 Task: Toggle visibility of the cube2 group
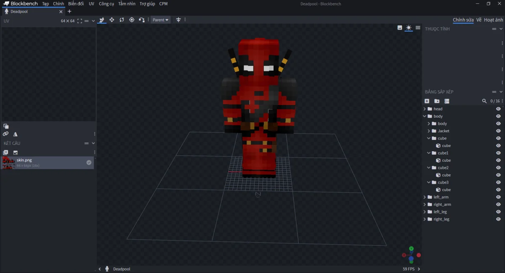pyautogui.click(x=498, y=168)
